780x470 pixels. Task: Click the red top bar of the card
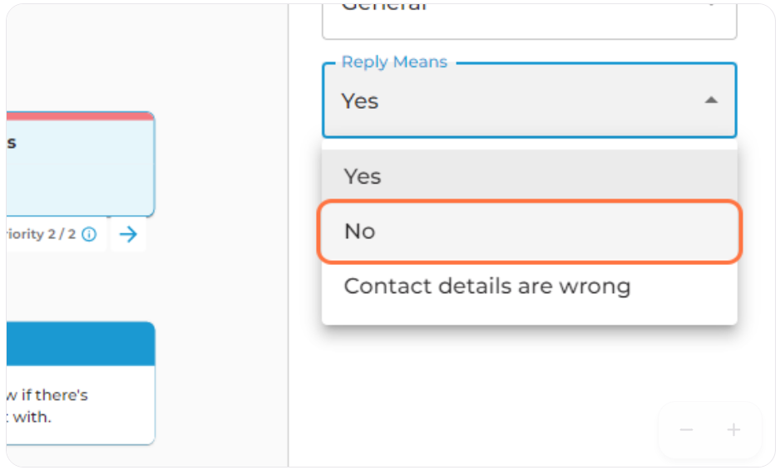(x=80, y=116)
